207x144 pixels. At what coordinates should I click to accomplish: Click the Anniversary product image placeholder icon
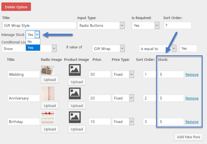75,93
